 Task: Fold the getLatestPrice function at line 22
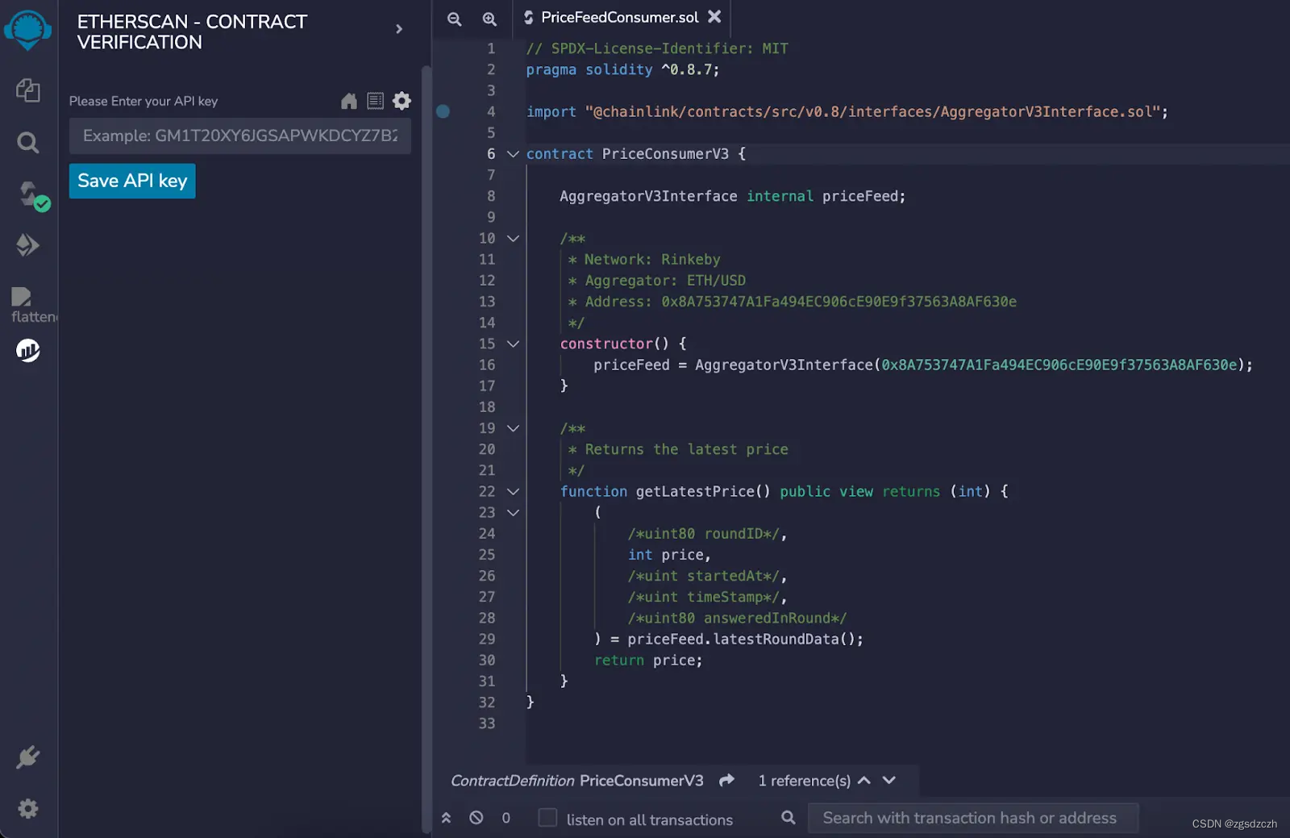point(513,491)
